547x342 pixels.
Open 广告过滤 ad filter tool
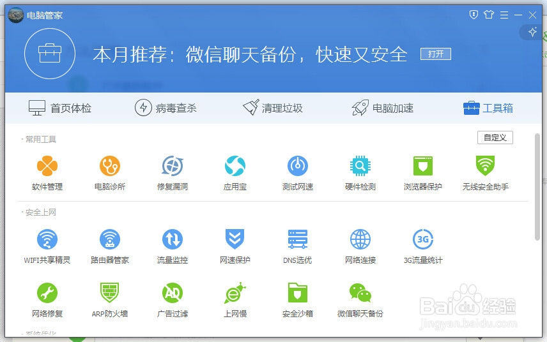coord(173,300)
